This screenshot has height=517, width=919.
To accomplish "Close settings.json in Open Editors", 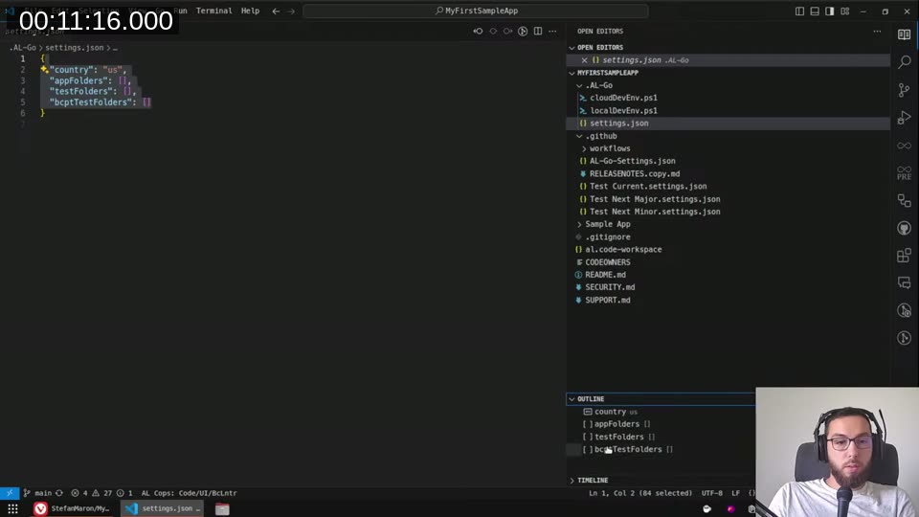I will [x=584, y=59].
